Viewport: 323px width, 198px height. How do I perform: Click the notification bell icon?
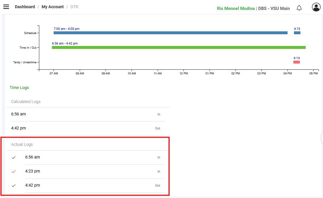299,8
